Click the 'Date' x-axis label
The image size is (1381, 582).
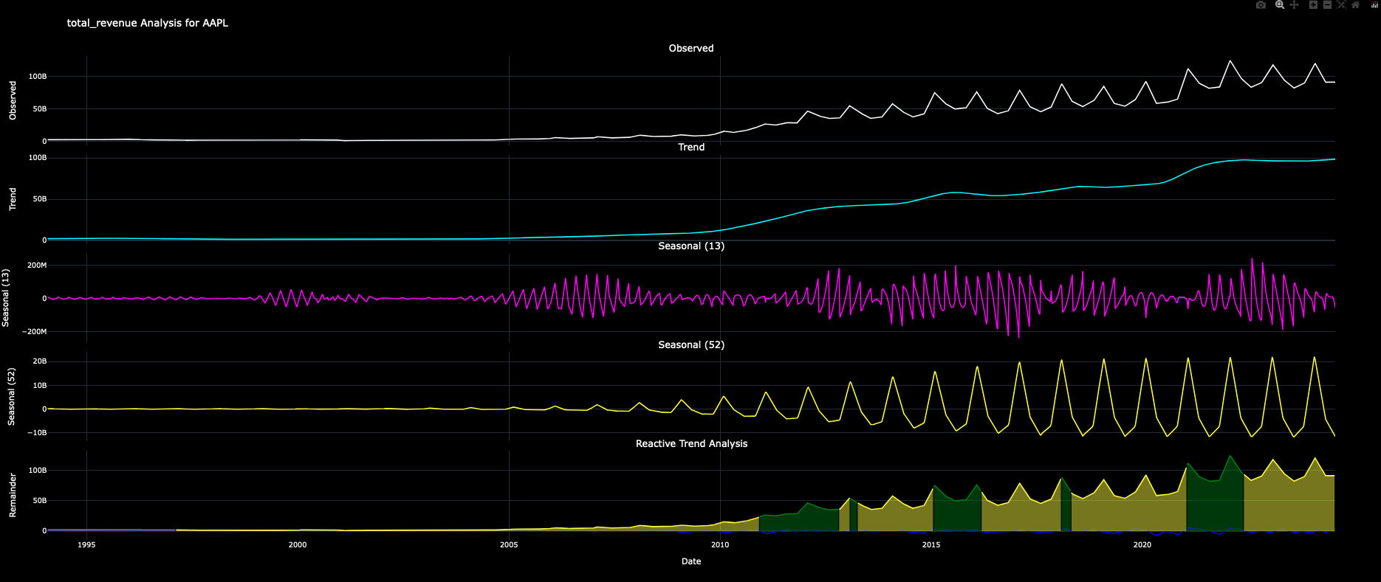[690, 561]
